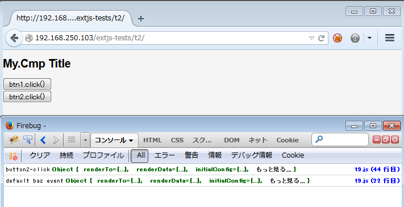Click the btn1.click() button

[x=27, y=85]
